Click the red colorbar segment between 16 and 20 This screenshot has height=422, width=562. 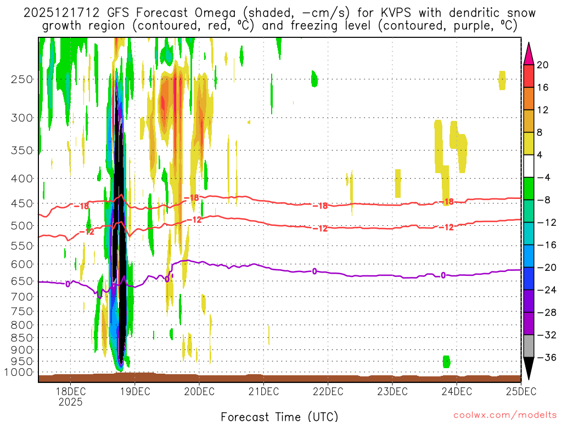(529, 76)
